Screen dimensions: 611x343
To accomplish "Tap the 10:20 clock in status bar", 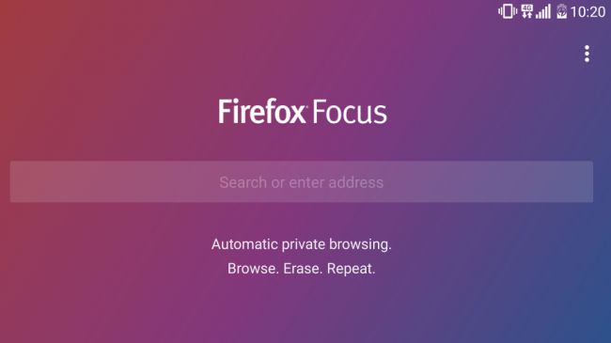I will 587,12.
